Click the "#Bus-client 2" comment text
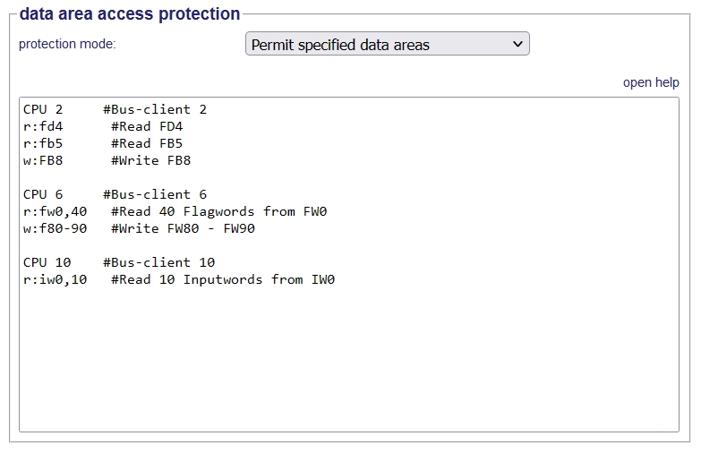 coord(155,109)
